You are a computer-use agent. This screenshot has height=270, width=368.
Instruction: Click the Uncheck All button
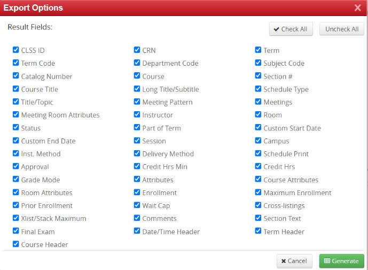(x=342, y=29)
